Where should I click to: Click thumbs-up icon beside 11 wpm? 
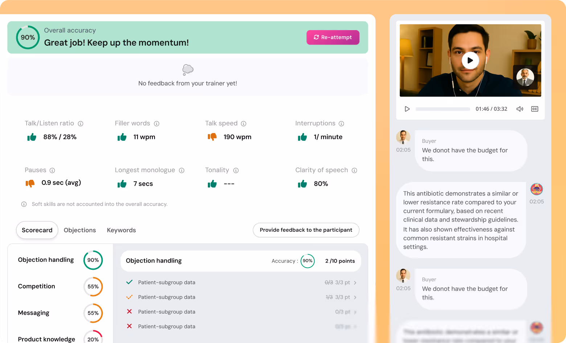(122, 137)
